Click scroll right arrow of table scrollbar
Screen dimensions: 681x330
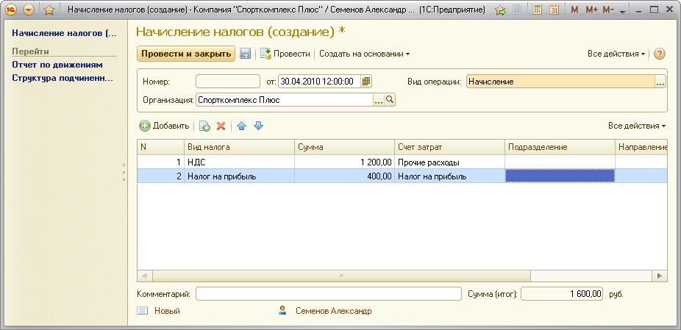pyautogui.click(x=659, y=276)
